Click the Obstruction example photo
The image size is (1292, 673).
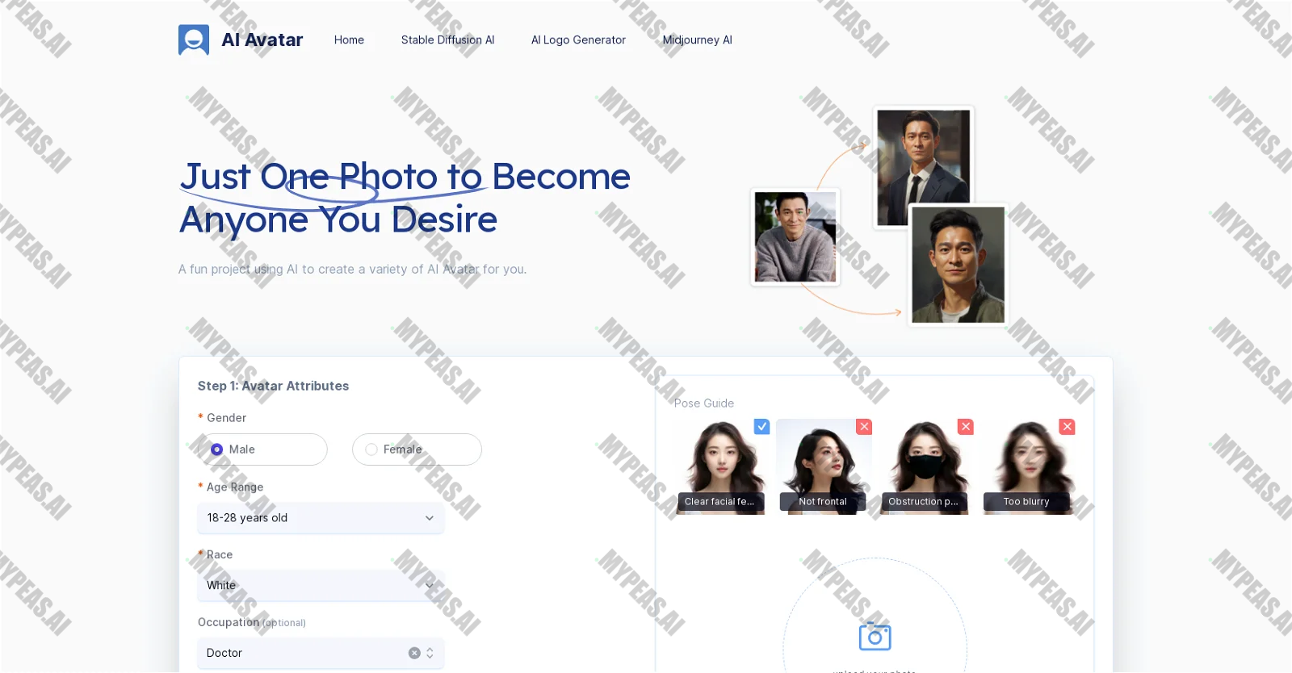pos(925,466)
